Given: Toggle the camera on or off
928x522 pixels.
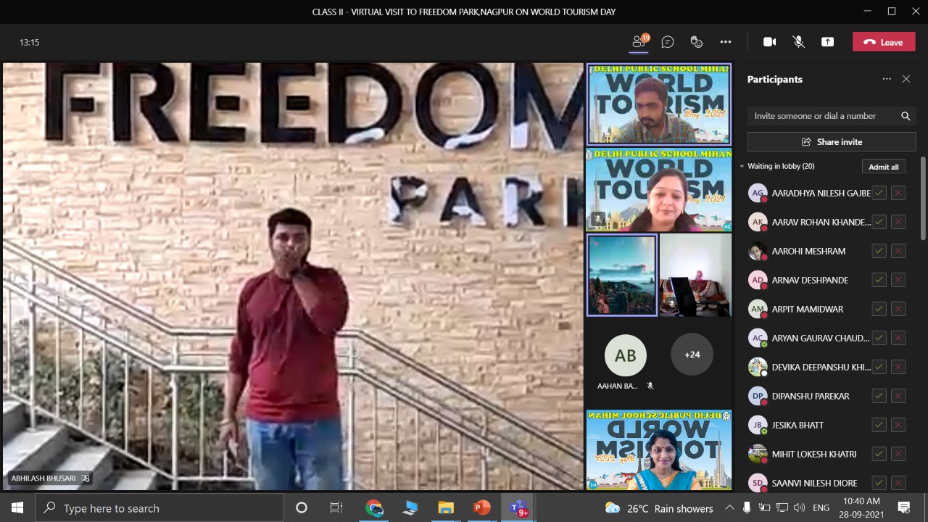Looking at the screenshot, I should [770, 42].
